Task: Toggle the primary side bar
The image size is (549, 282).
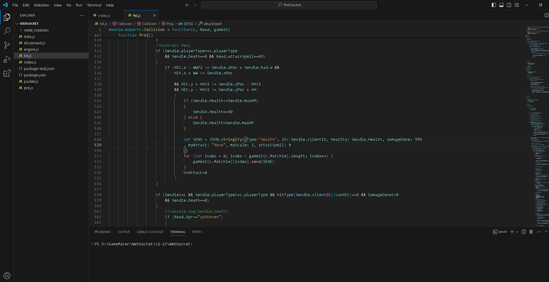Action: click(x=494, y=5)
